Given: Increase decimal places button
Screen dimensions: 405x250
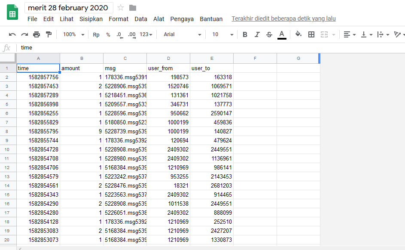Looking at the screenshot, I should click(x=132, y=35).
